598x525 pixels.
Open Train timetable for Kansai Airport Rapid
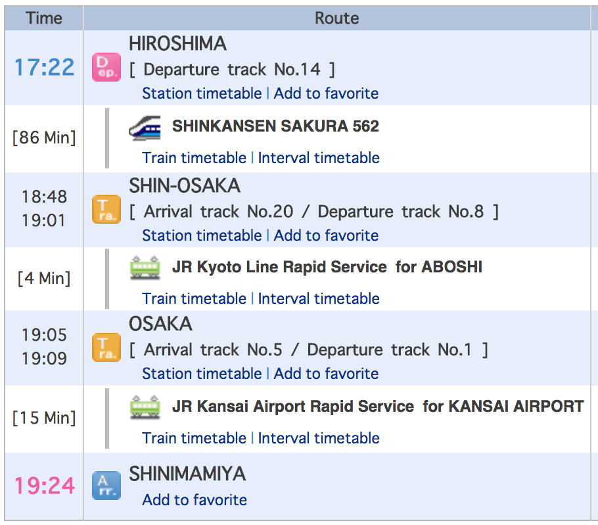click(194, 438)
